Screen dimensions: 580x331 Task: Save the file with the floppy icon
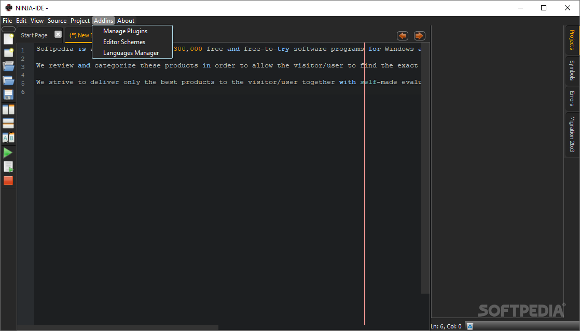tap(8, 94)
